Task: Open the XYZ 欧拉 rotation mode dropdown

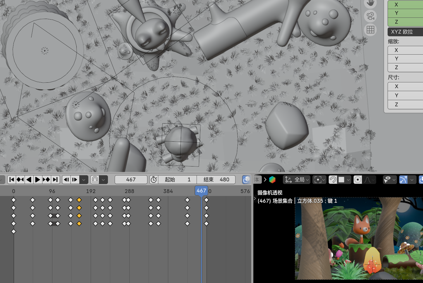Action: click(x=405, y=32)
